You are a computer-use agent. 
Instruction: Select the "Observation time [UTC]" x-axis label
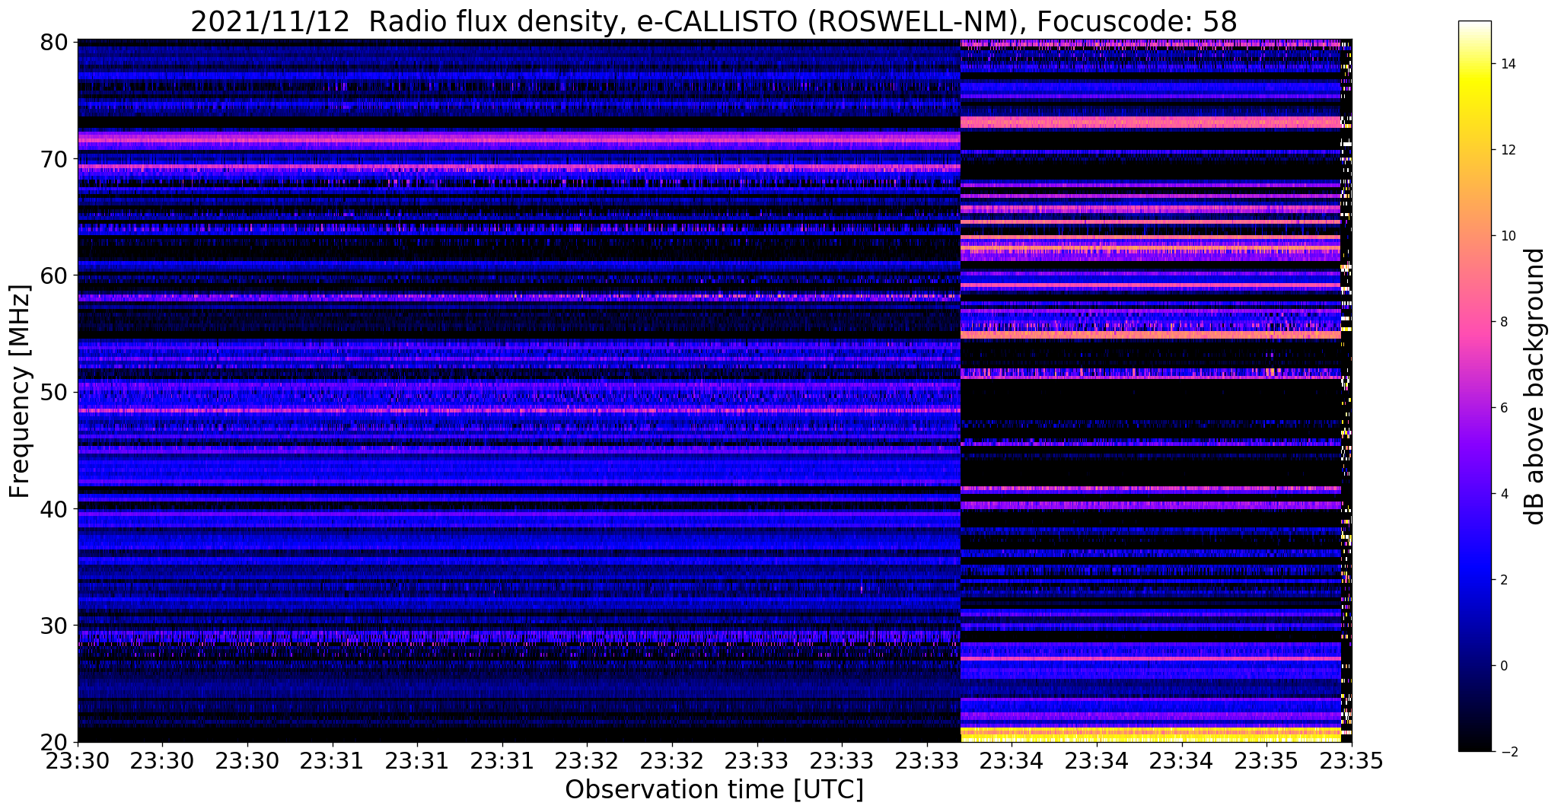714,789
